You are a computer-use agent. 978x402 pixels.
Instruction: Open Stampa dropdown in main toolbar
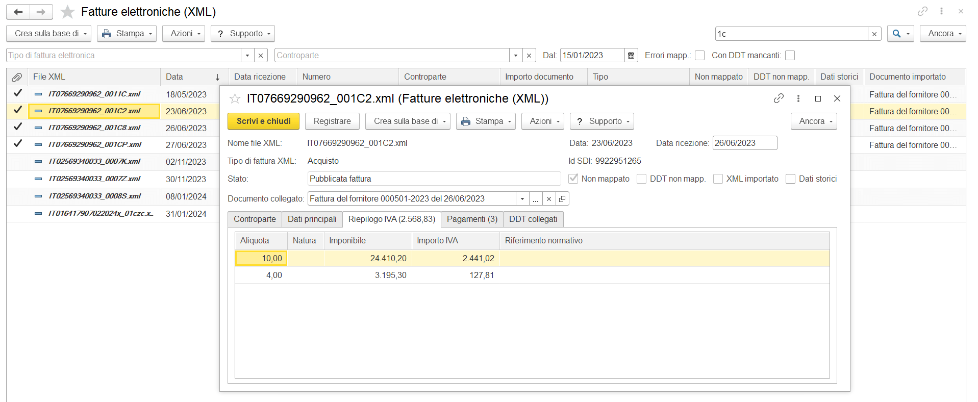tap(127, 34)
